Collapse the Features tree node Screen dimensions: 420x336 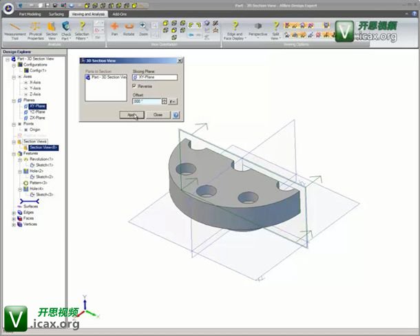(x=14, y=154)
